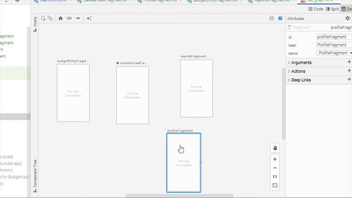The image size is (352, 198).
Task: Zoom in with the plus button
Action: click(275, 159)
